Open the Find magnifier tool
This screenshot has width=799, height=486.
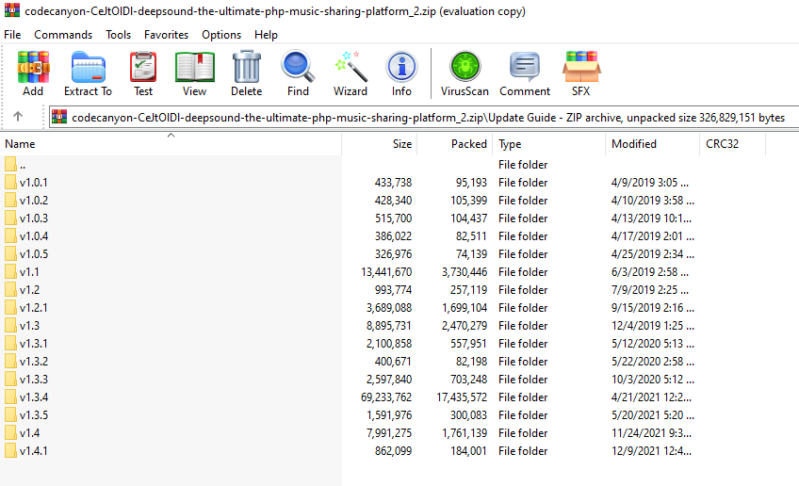click(x=298, y=73)
